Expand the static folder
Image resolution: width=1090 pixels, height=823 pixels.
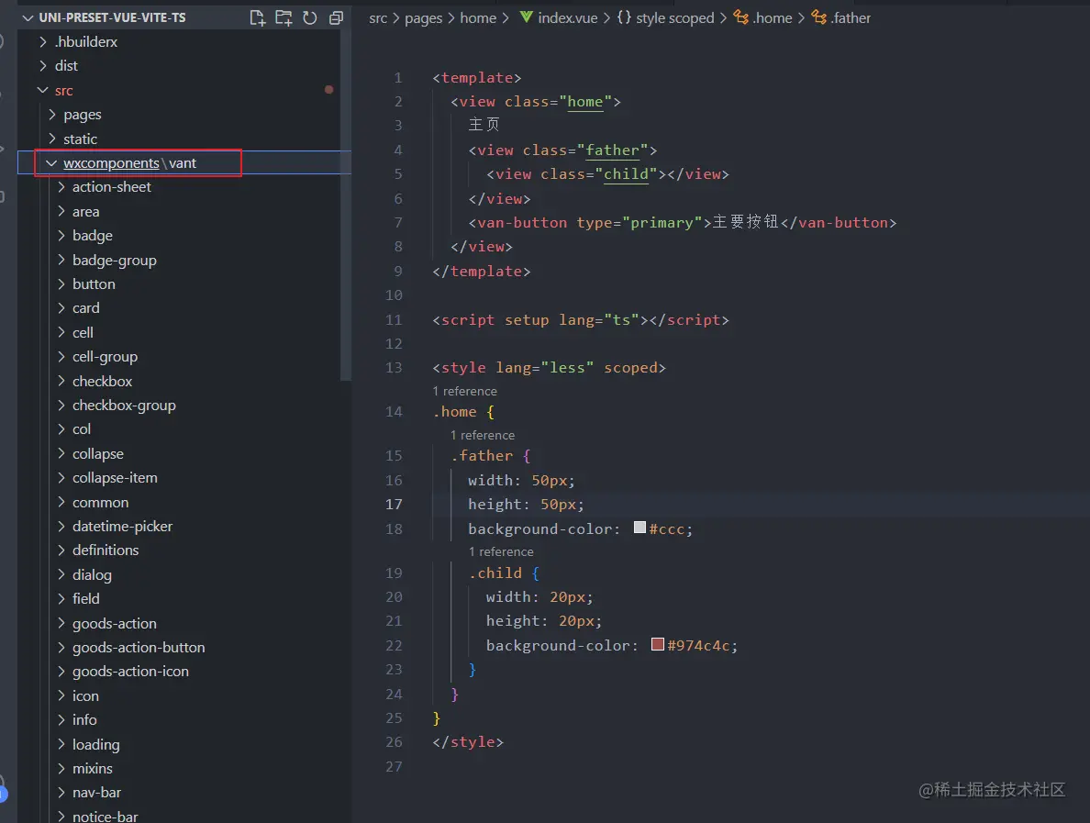coord(52,139)
